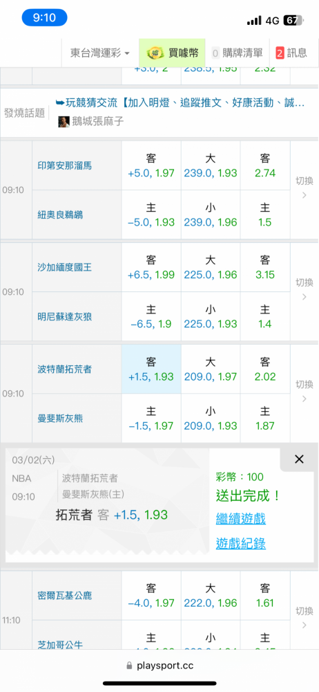Open the 遊戲紀錄 link

click(x=240, y=544)
